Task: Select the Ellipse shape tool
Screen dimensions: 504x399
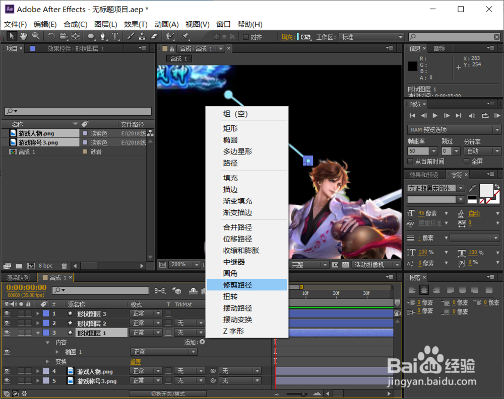Action: tap(91, 36)
